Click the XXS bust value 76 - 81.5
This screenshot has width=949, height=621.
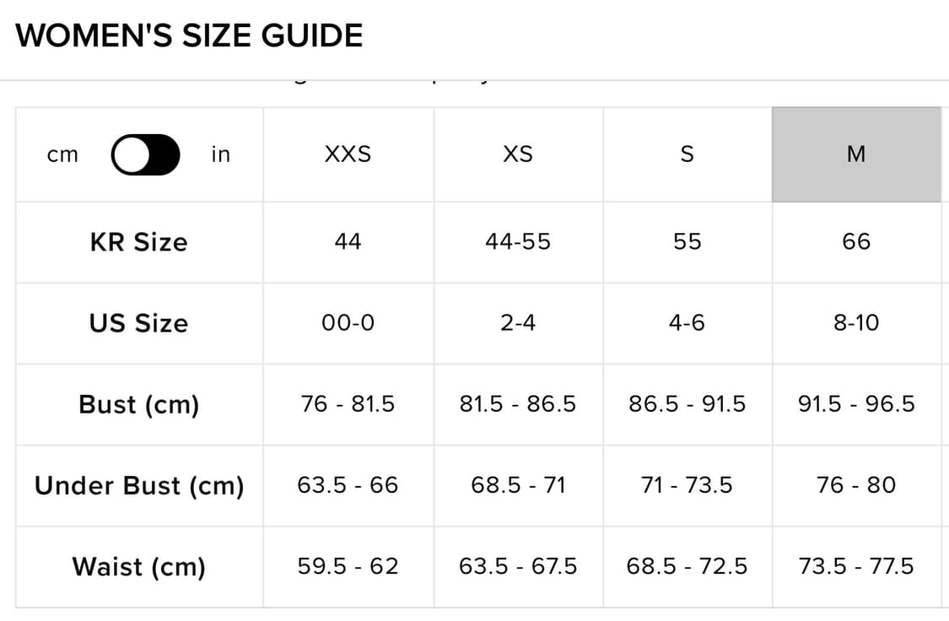coord(348,403)
